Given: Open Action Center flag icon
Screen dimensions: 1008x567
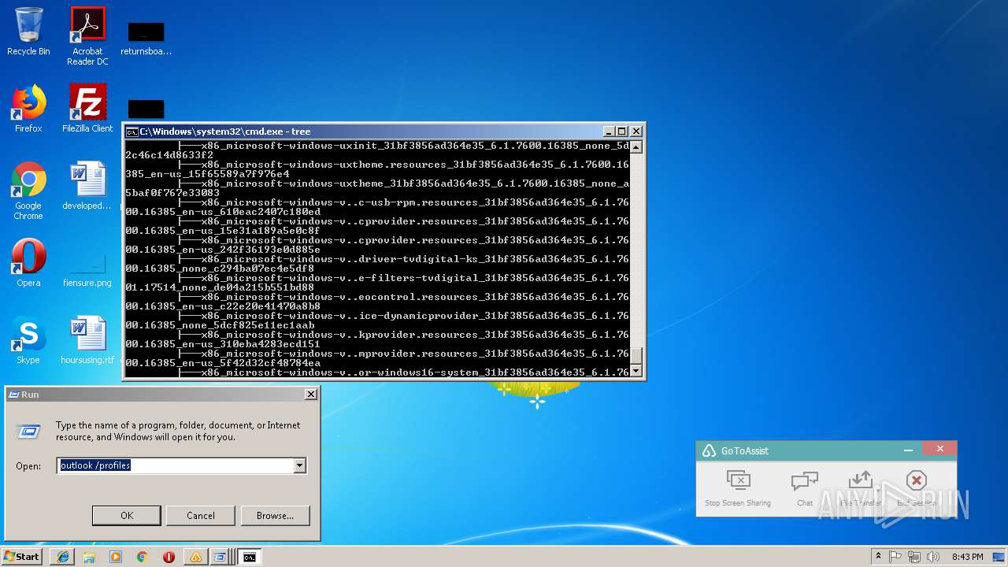Looking at the screenshot, I should click(896, 557).
